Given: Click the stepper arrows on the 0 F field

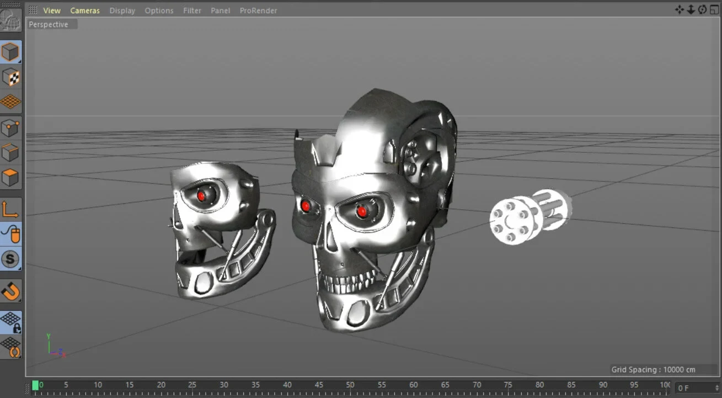Looking at the screenshot, I should pos(717,388).
